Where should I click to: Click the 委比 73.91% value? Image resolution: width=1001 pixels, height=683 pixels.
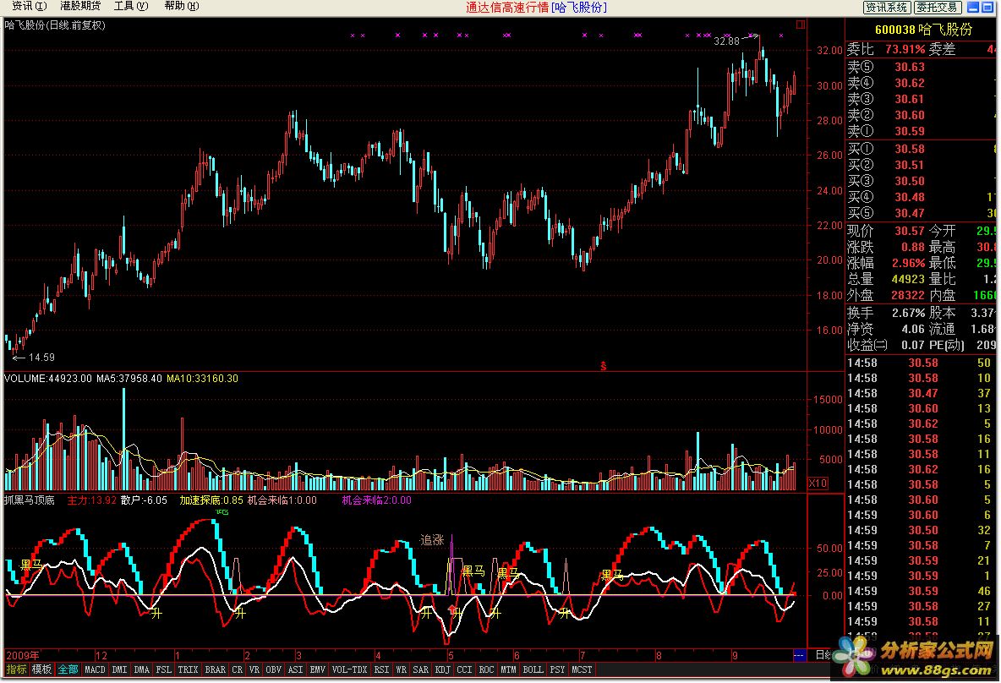point(905,49)
